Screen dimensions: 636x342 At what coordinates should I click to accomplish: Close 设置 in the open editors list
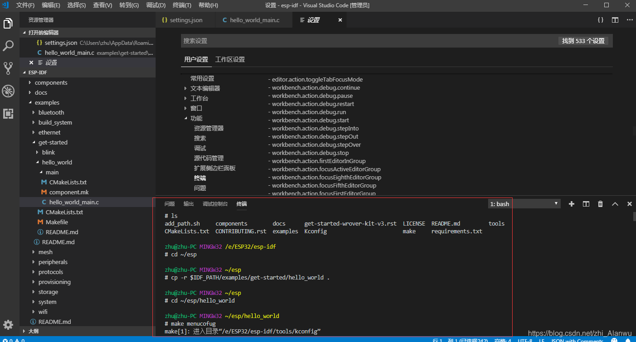[x=31, y=63]
